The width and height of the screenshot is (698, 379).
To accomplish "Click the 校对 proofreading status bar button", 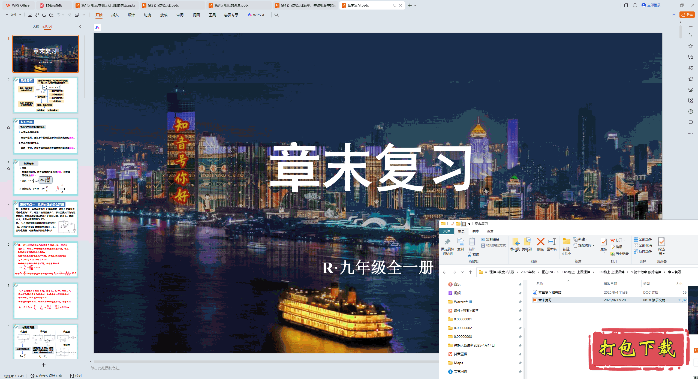I will click(x=76, y=376).
